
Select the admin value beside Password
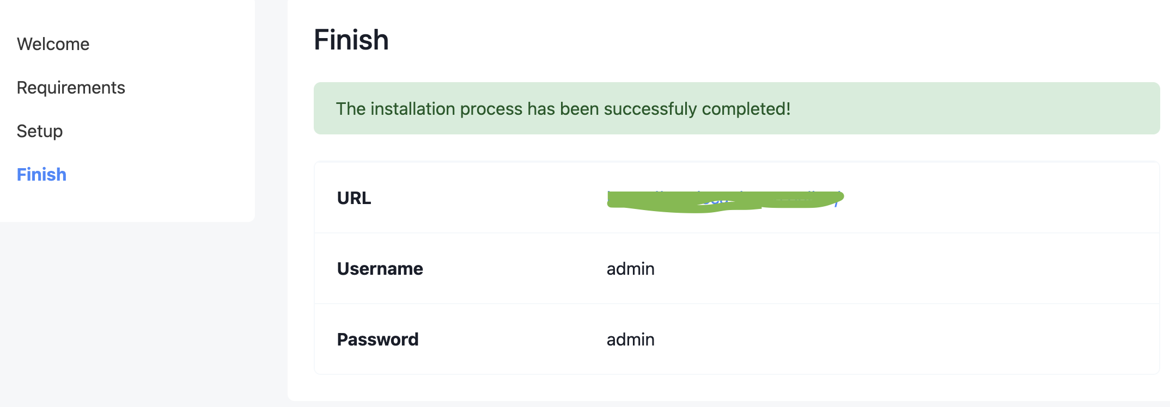[630, 340]
